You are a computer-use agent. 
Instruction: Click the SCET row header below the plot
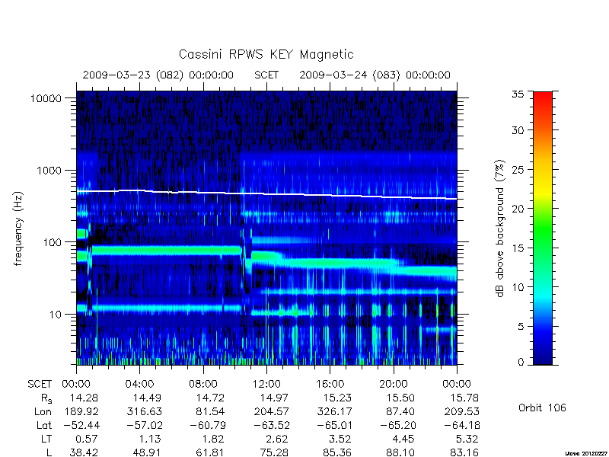40,385
